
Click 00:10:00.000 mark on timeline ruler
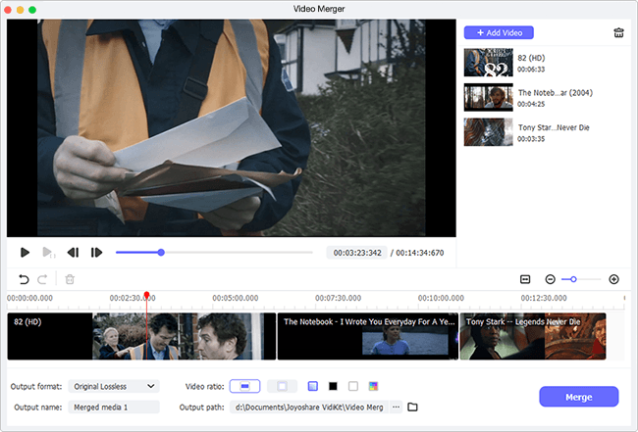441,298
